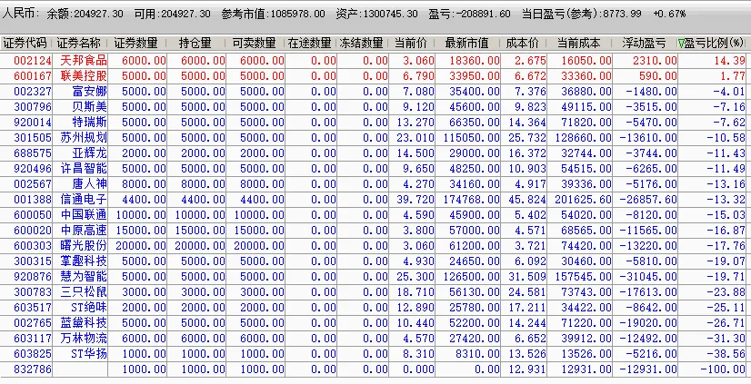Click the 可用:204927.30 available field
This screenshot has height=384, width=751.
[172, 14]
